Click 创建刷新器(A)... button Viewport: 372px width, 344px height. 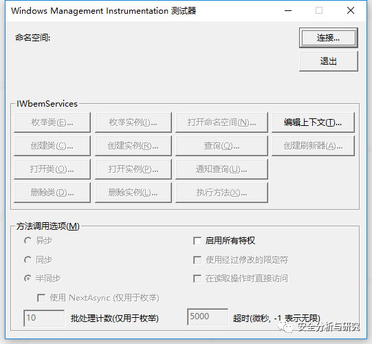tap(313, 146)
